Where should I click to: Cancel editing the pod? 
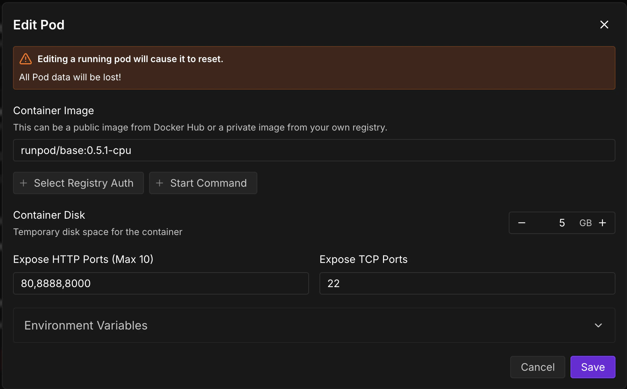(x=537, y=367)
